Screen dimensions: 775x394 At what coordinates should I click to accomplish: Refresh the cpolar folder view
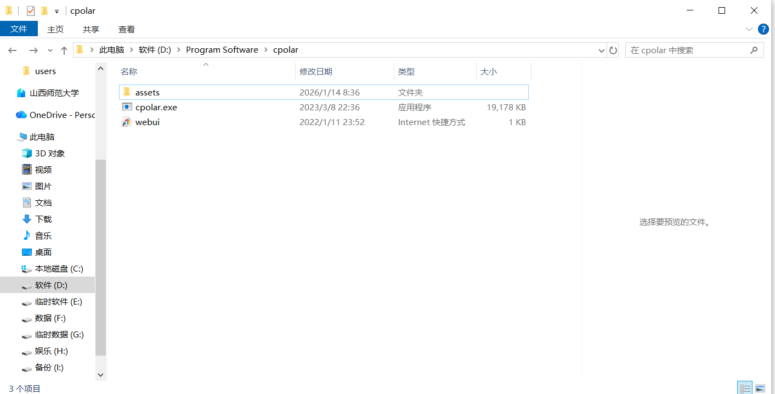click(x=613, y=50)
